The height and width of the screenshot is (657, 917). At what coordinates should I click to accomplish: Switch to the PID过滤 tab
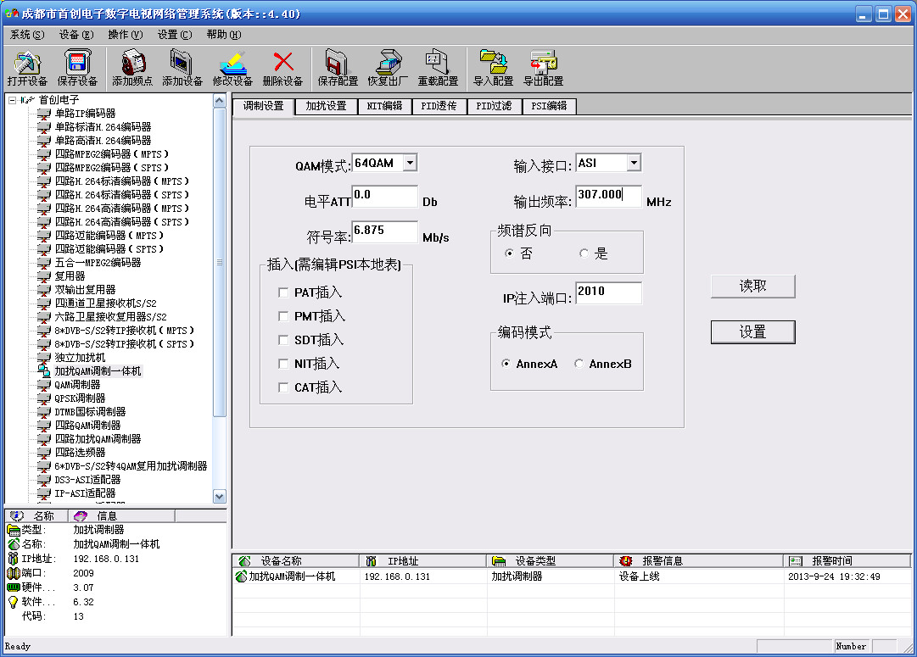pyautogui.click(x=494, y=106)
